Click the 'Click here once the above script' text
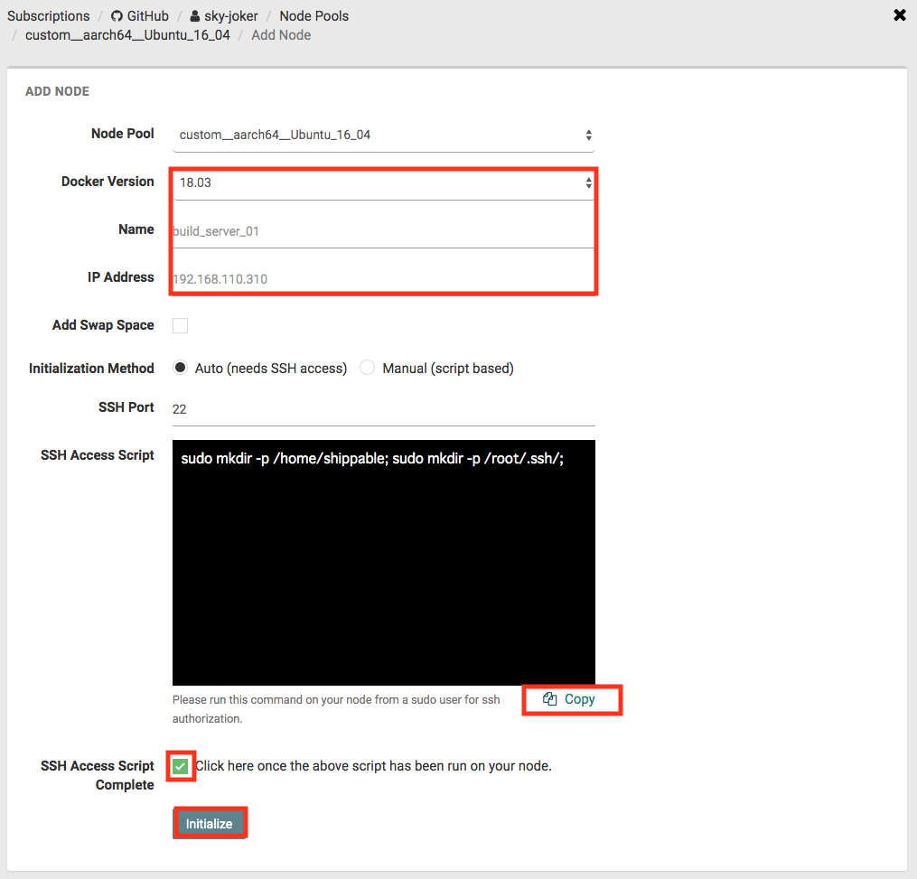 point(374,766)
